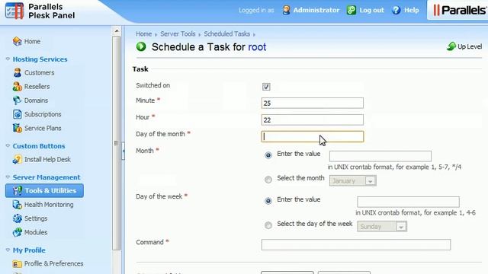Viewport: 488px width, 274px height.
Task: Click the Install Help Desk icon
Action: tap(17, 159)
